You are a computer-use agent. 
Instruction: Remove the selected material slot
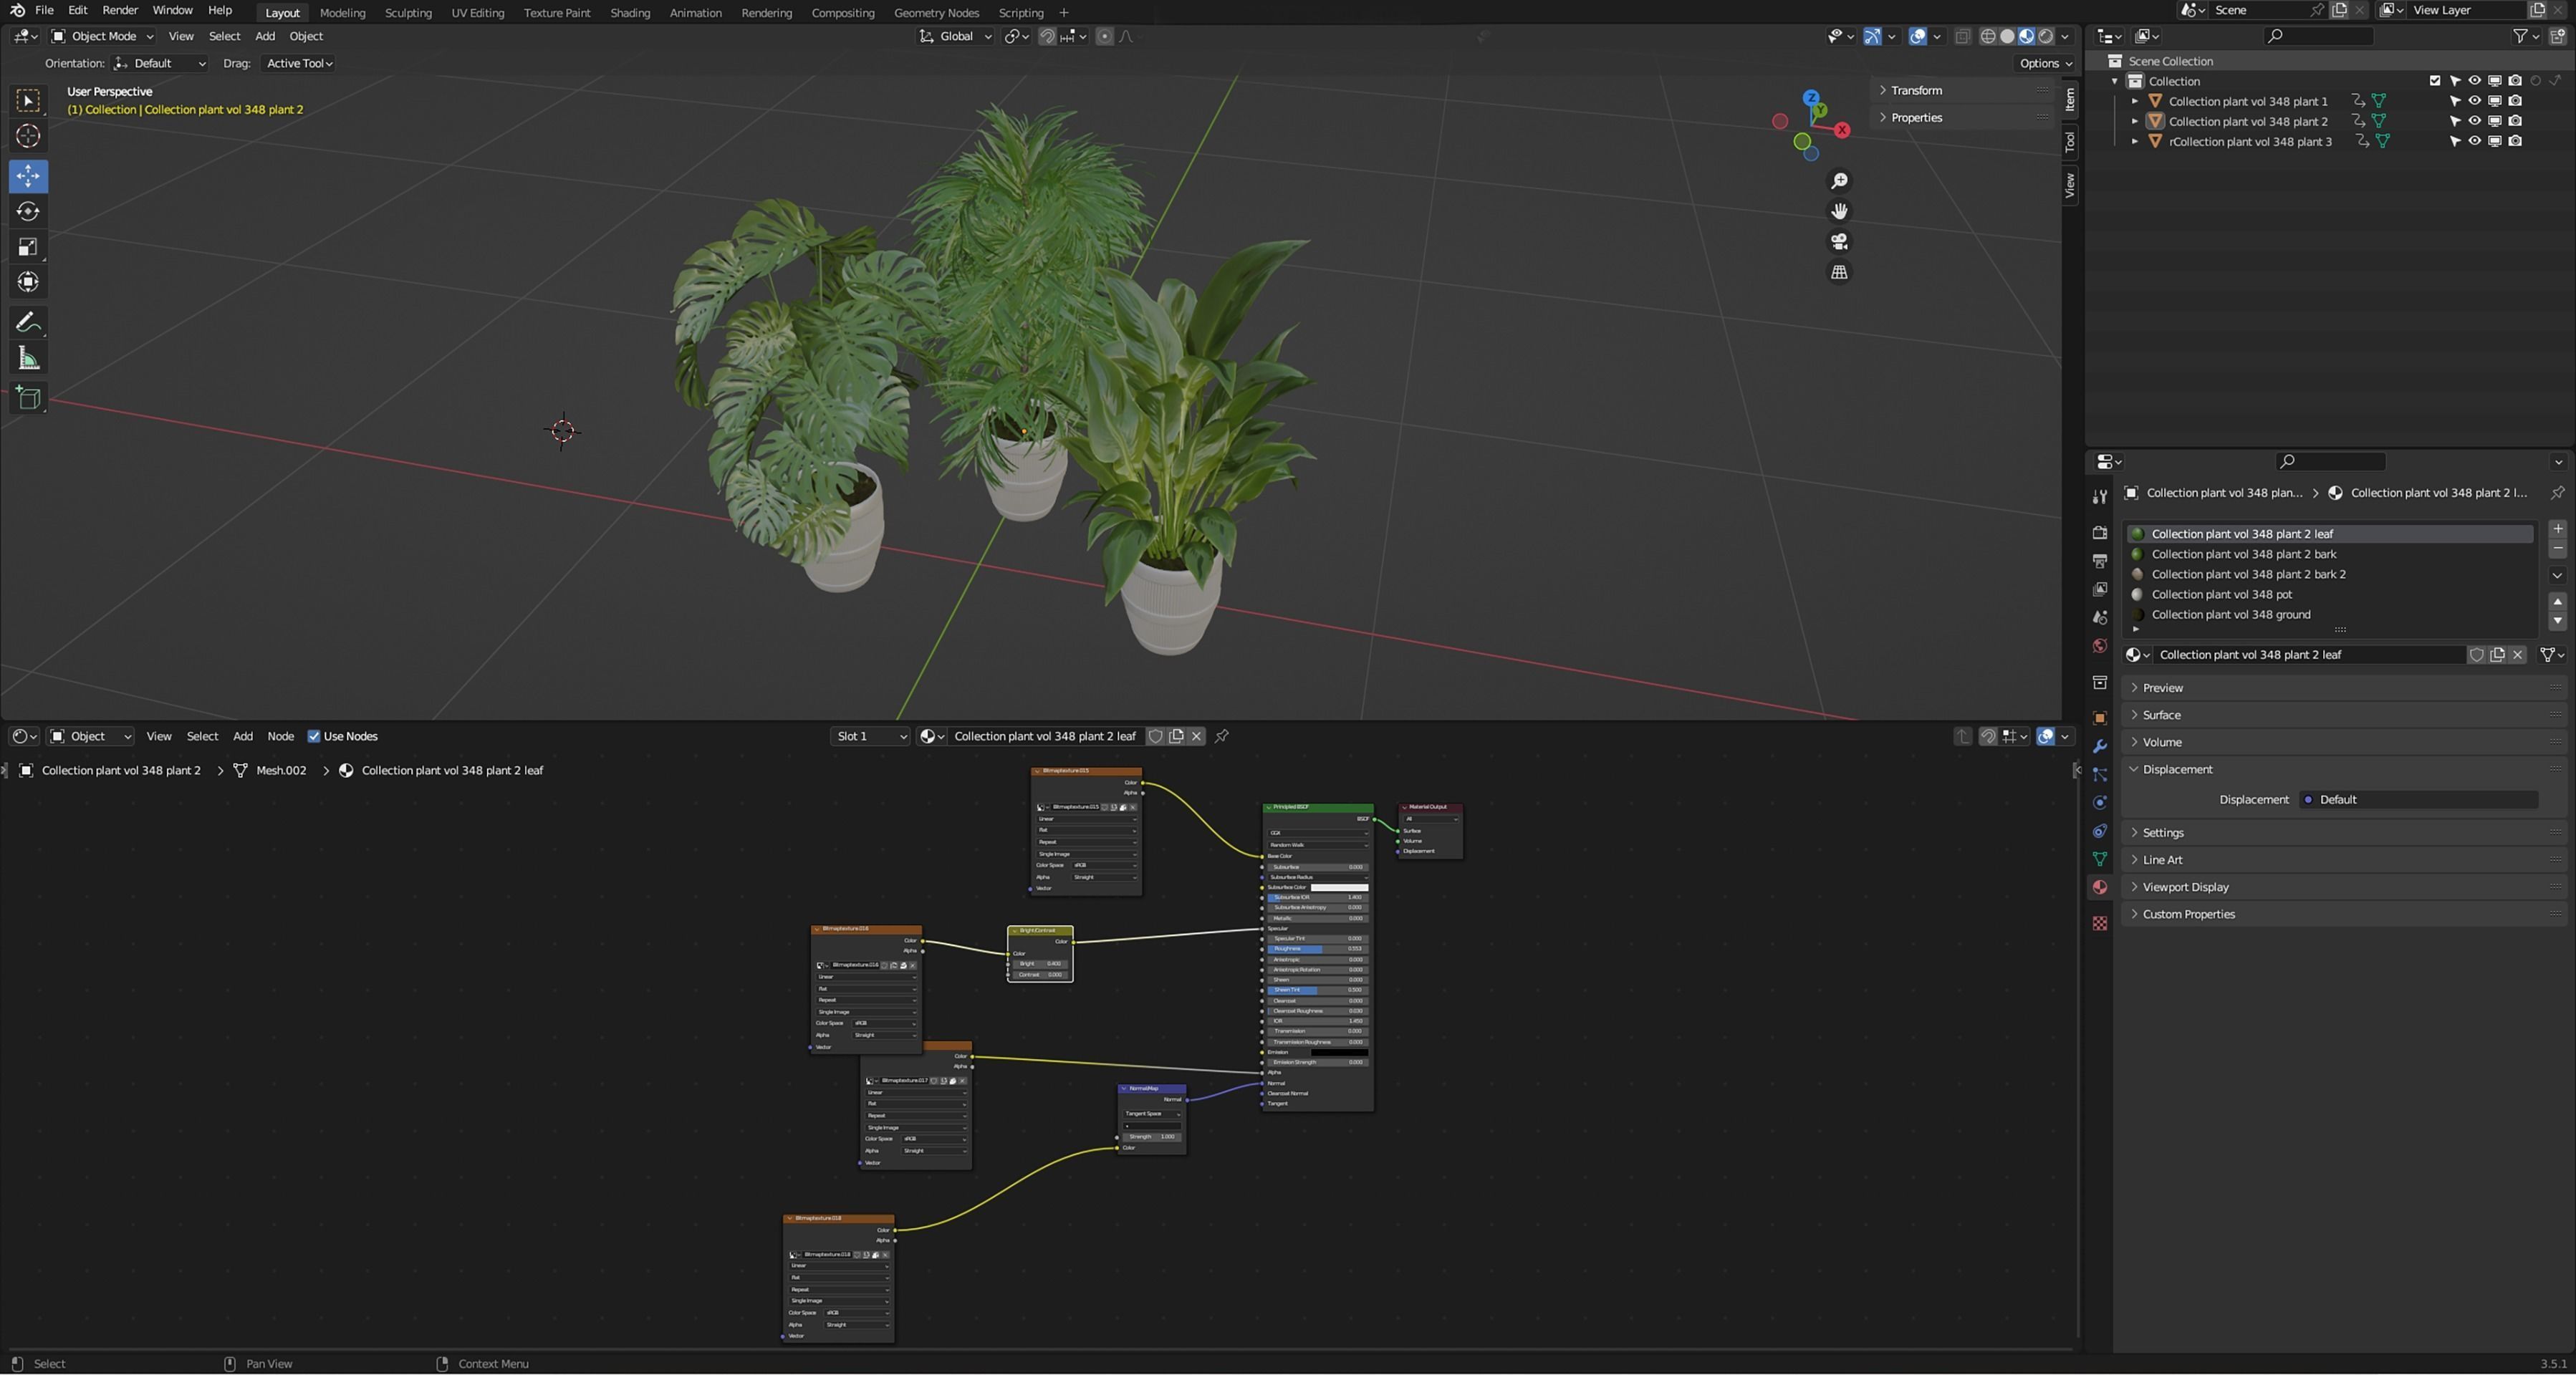[2557, 549]
